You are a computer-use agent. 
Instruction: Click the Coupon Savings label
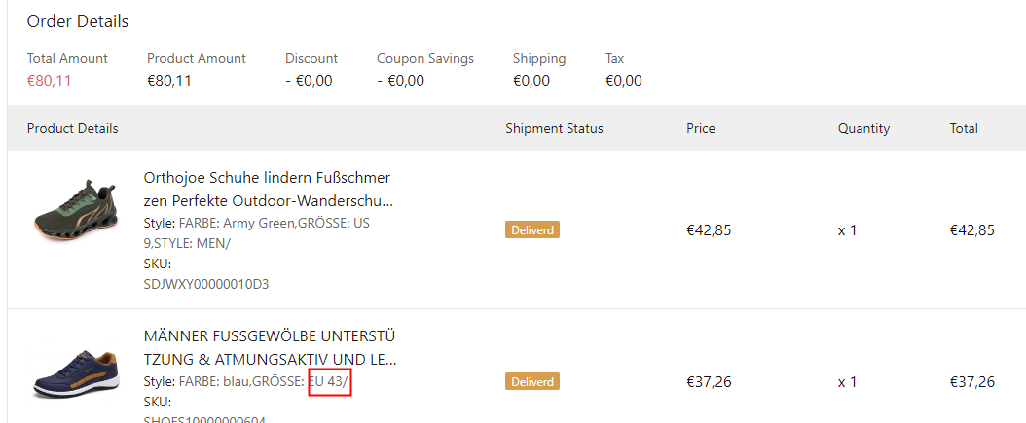tap(425, 58)
